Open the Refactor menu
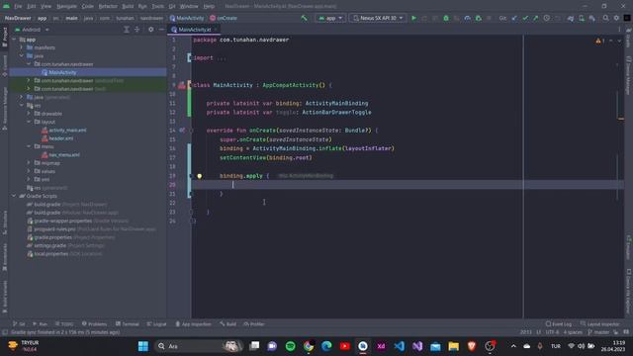Image resolution: width=633 pixels, height=356 pixels. pos(108,6)
